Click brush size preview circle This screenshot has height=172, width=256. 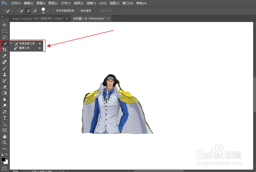pyautogui.click(x=43, y=9)
